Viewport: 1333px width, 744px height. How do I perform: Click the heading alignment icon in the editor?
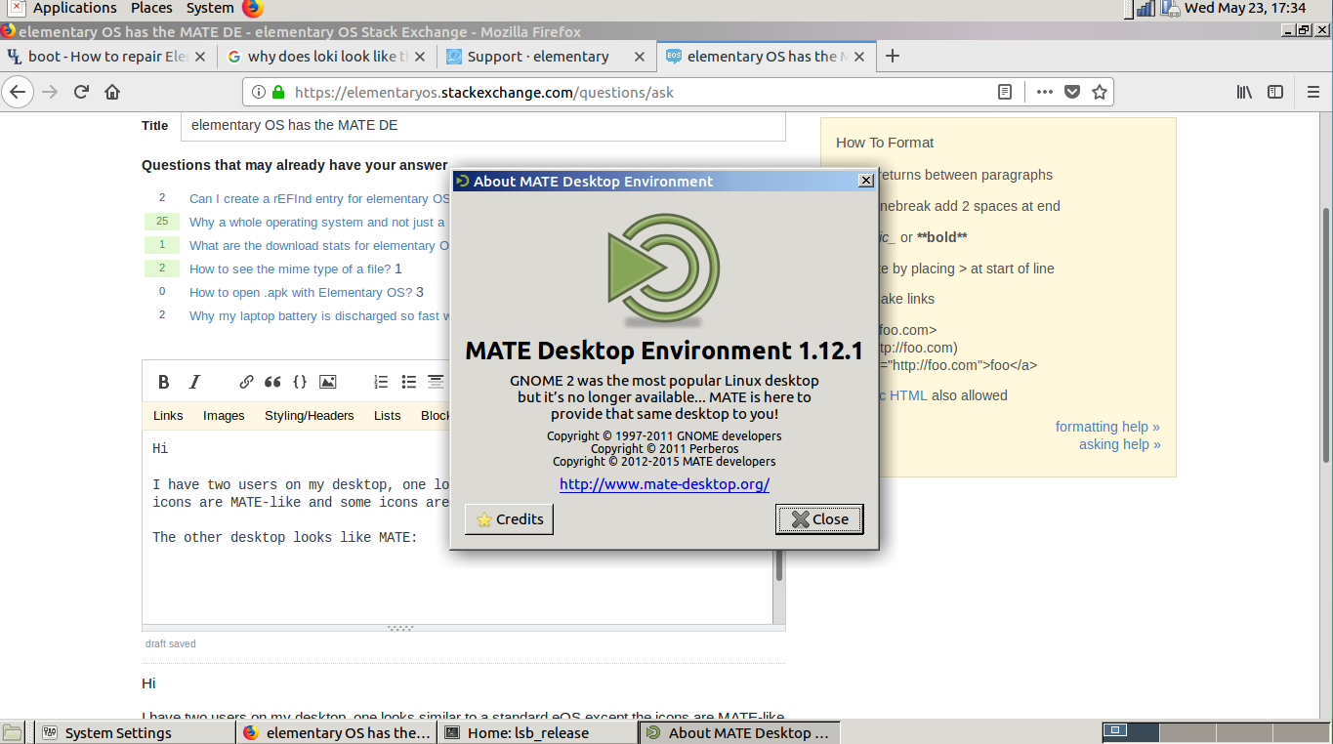point(436,382)
